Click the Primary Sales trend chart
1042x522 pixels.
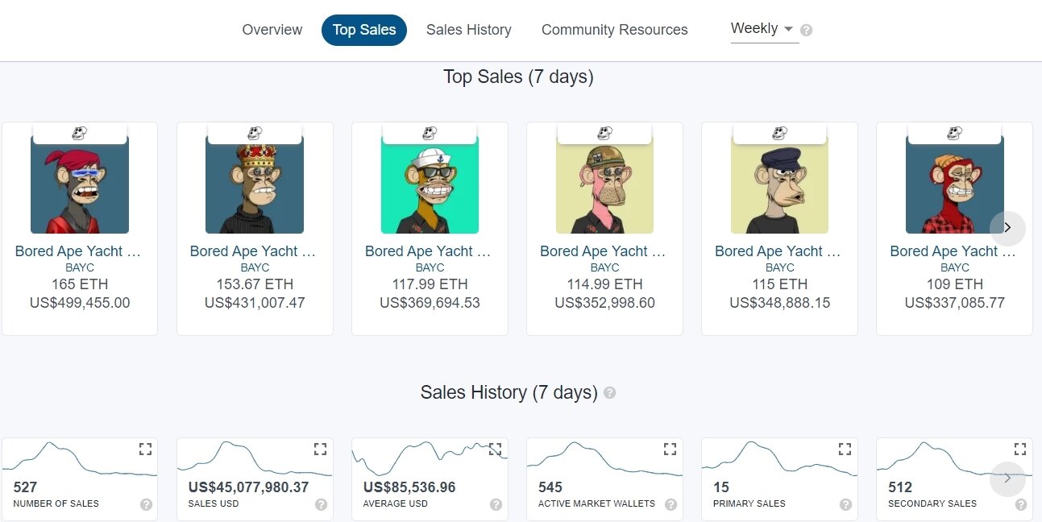(x=779, y=459)
